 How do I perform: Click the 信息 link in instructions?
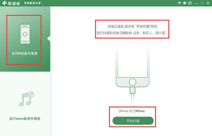point(136,33)
